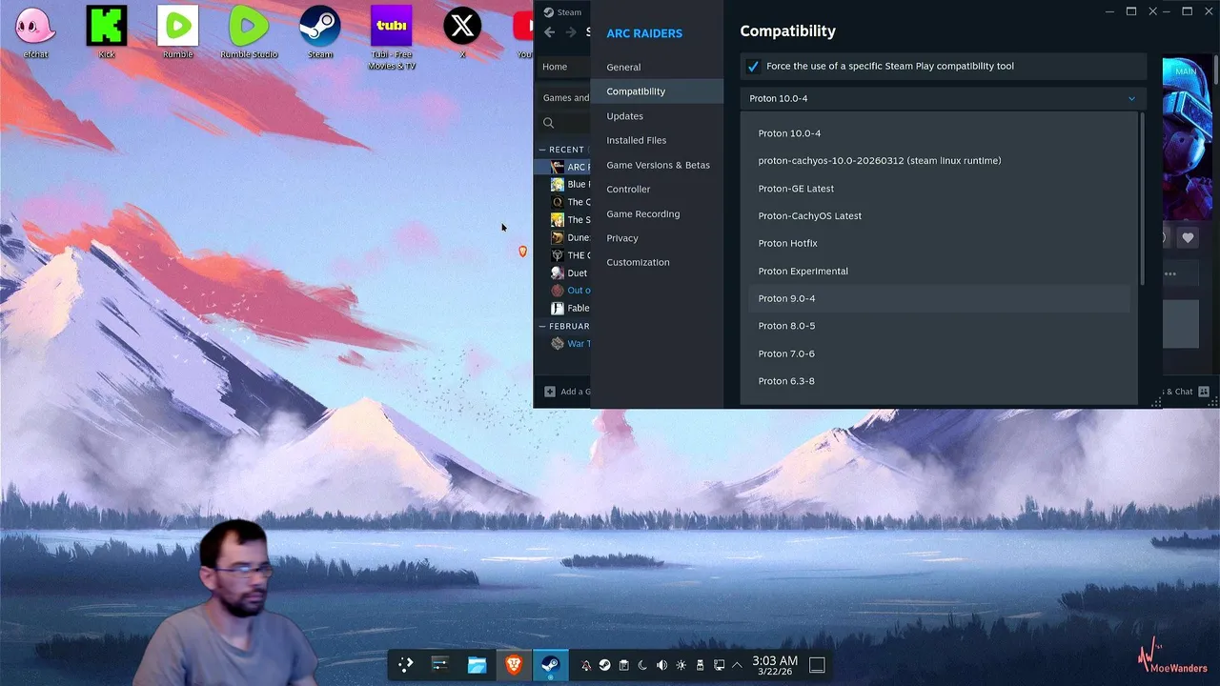The width and height of the screenshot is (1220, 686).
Task: Open the Steam desktop shortcut
Action: pos(320,33)
